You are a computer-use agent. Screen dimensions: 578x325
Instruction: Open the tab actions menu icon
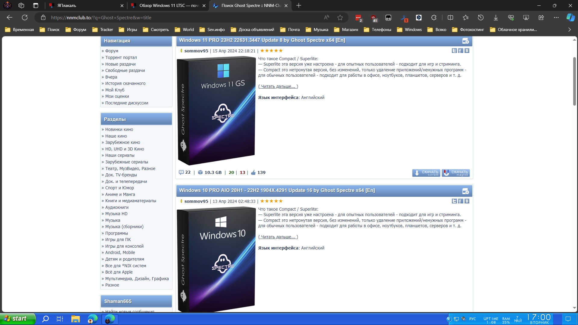tap(36, 5)
